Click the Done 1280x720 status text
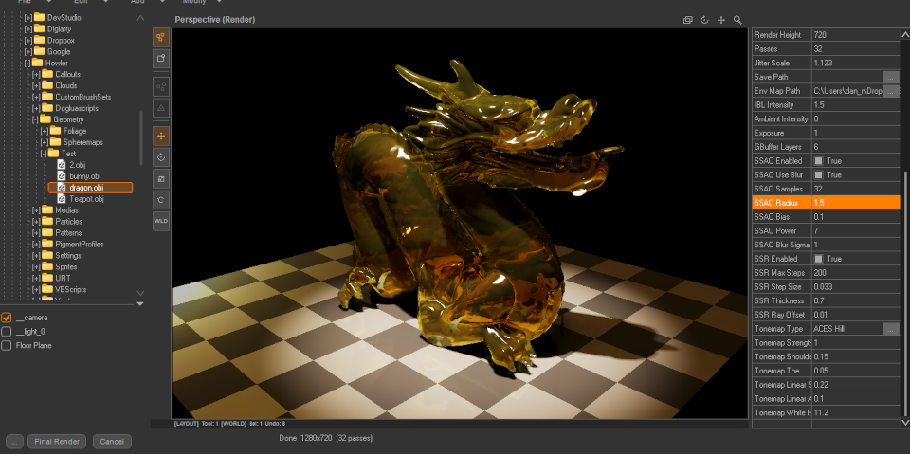This screenshot has width=910, height=455. pyautogui.click(x=325, y=438)
